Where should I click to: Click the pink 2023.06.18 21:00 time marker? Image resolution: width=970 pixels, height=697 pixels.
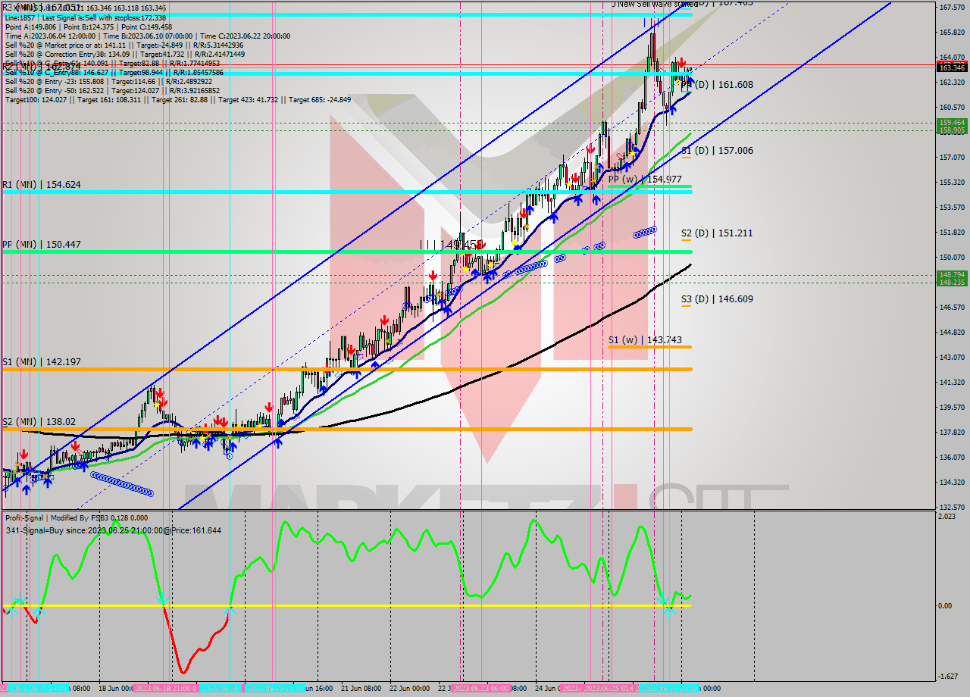164,689
